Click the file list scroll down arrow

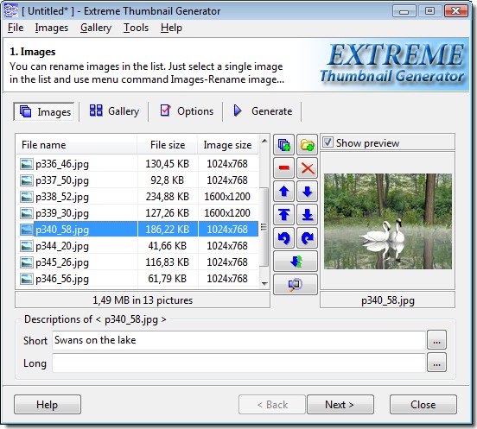(264, 284)
